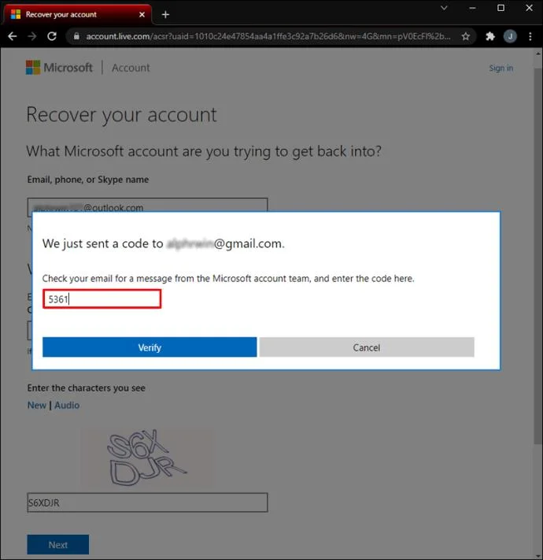Click the outlook.com email field
The height and width of the screenshot is (560, 543).
click(x=147, y=205)
